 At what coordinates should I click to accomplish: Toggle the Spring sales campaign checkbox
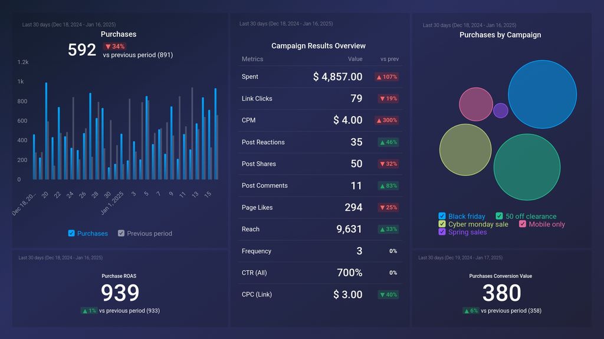[x=442, y=232]
